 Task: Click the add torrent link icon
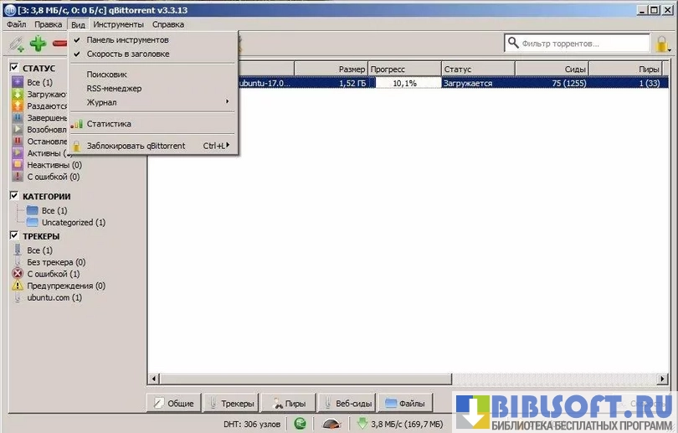tap(16, 44)
